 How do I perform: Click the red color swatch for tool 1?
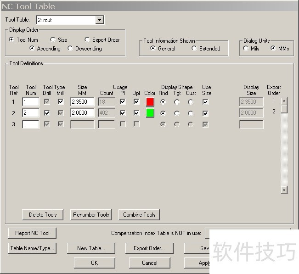(x=150, y=102)
